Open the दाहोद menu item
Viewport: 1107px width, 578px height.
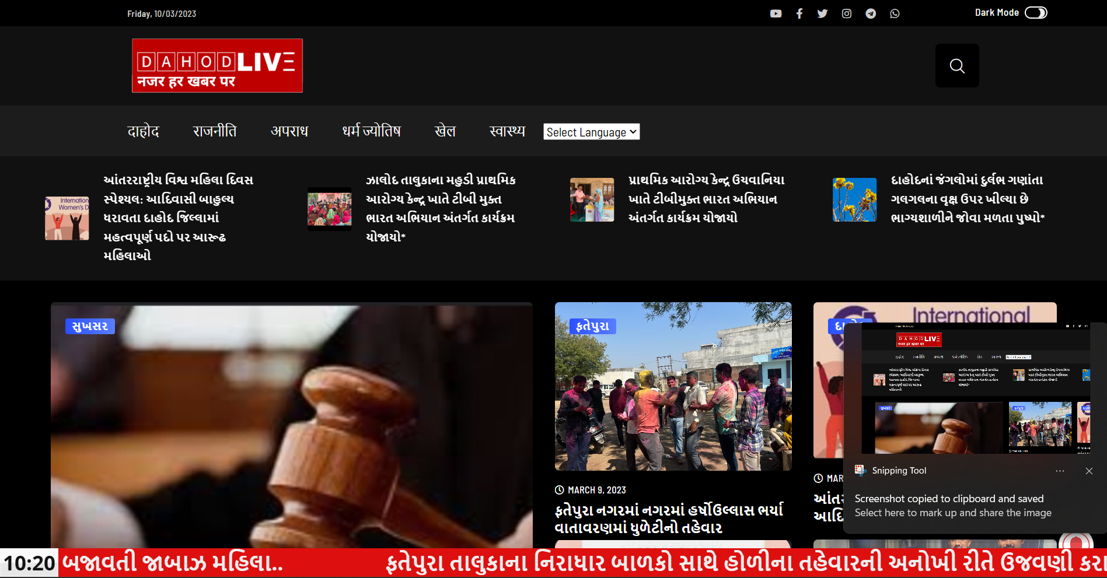pos(143,131)
